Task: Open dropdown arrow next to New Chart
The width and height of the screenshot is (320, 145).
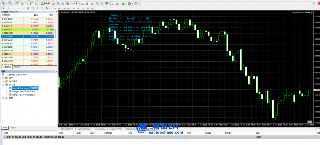Action: pyautogui.click(x=6, y=4)
